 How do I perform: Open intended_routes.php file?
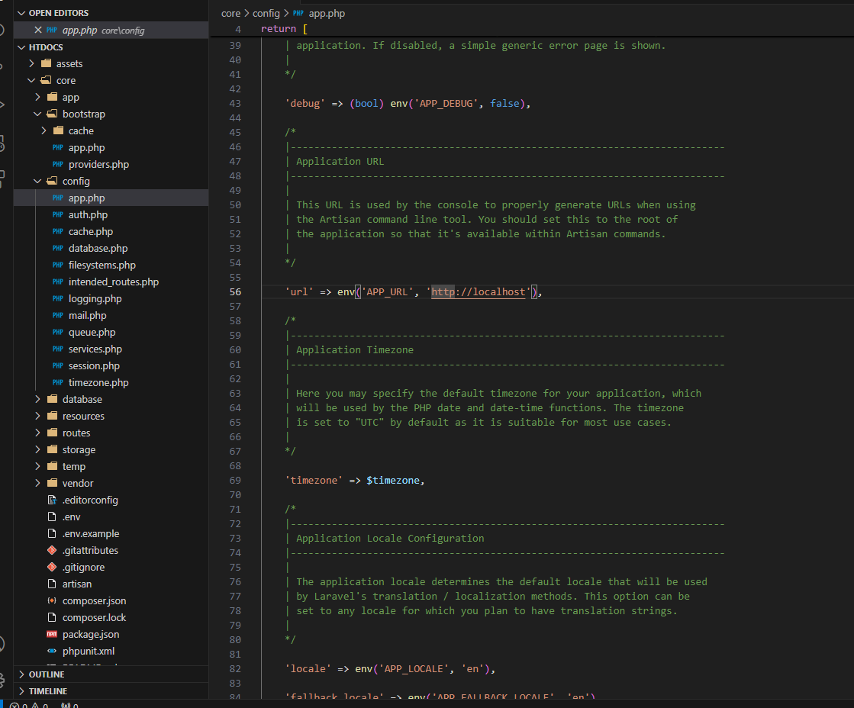point(114,282)
